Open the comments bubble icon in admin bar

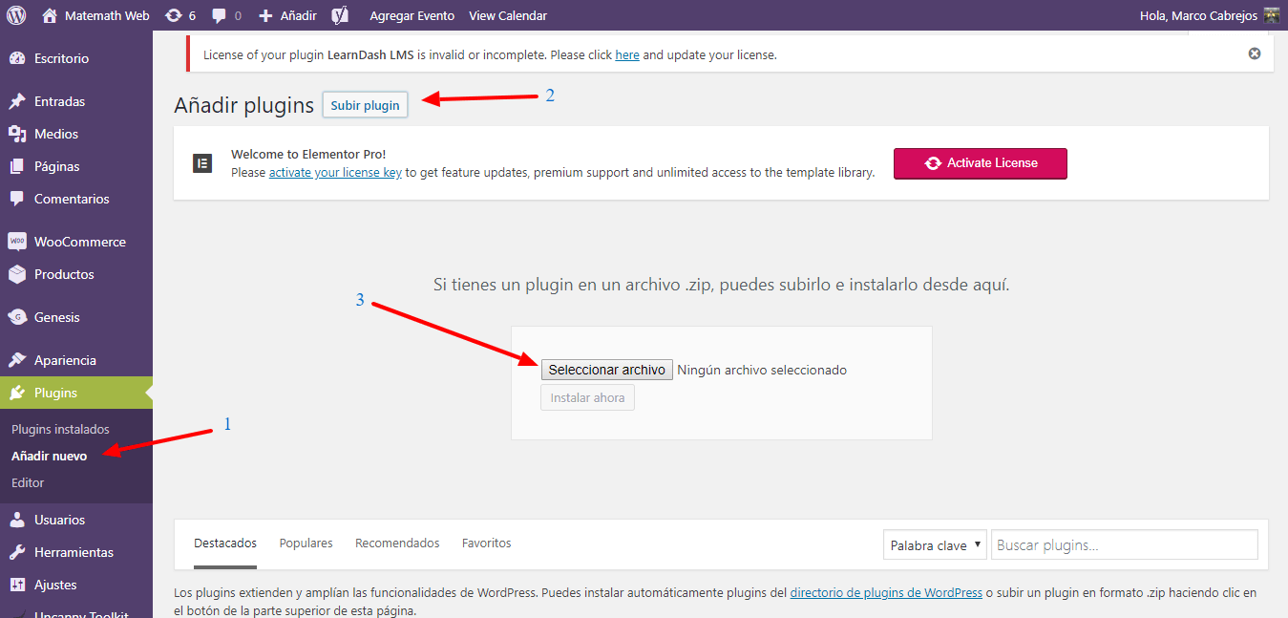219,15
